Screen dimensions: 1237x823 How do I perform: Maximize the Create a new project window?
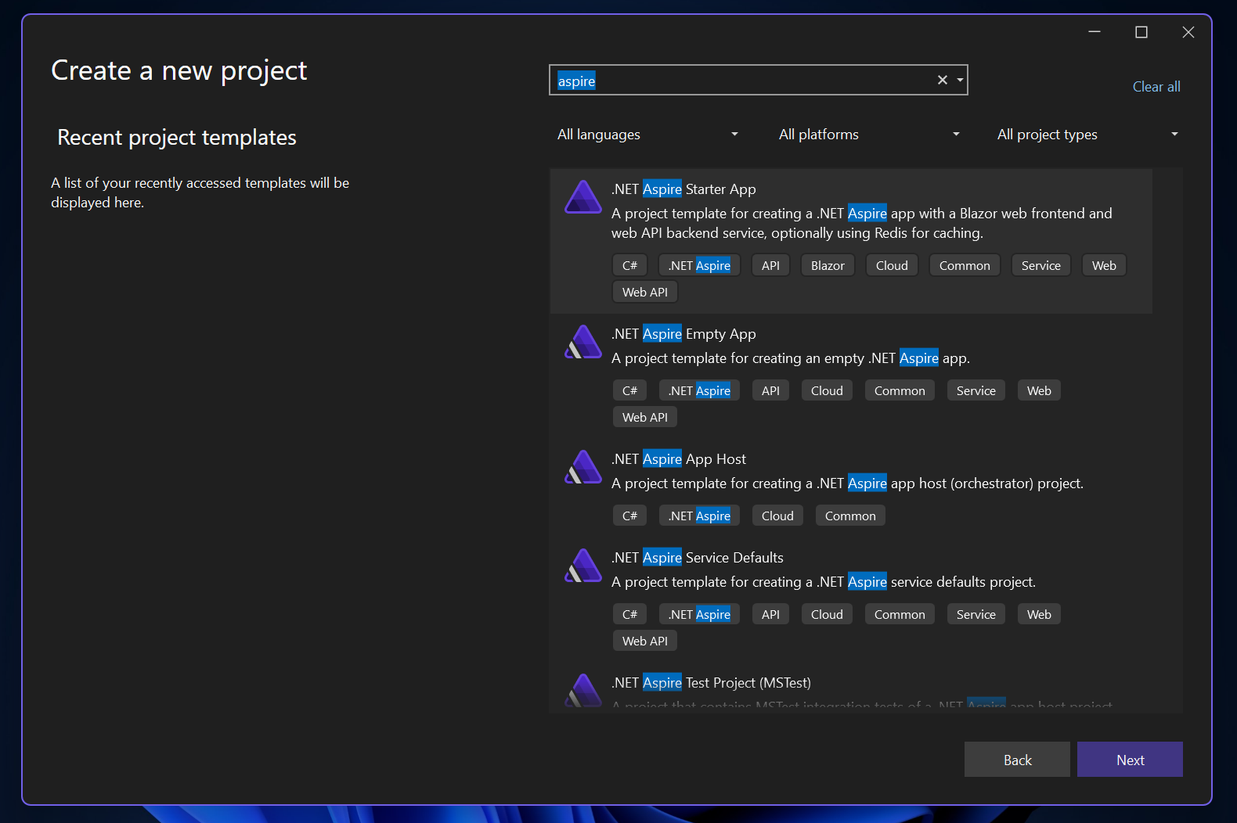(1141, 32)
